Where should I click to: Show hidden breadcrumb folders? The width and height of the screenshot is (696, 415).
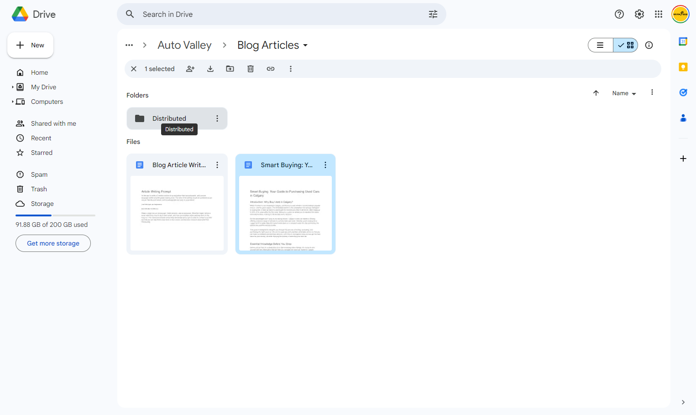tap(129, 45)
